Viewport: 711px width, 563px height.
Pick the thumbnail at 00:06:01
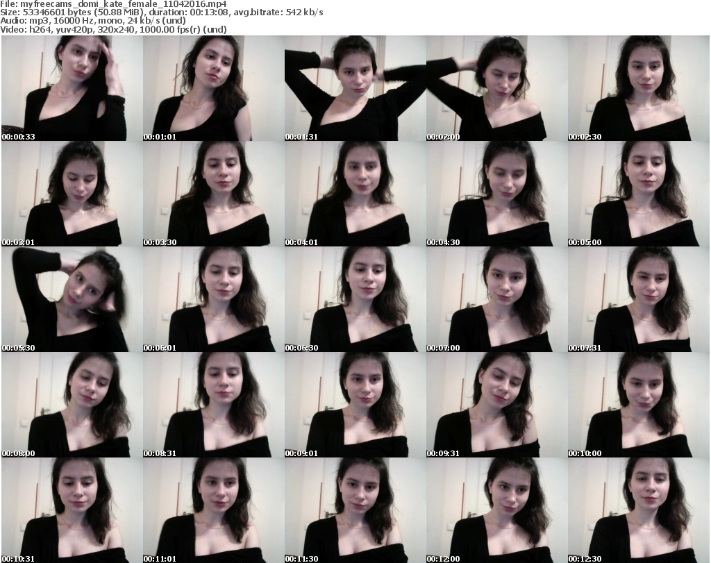[214, 299]
